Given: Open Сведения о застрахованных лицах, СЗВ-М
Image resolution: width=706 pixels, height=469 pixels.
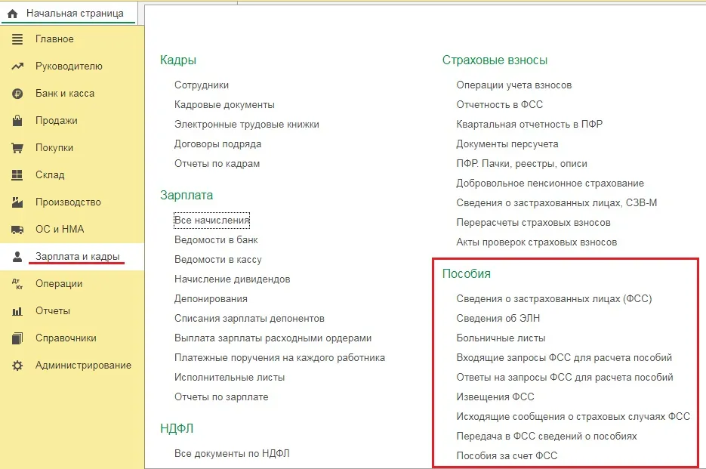Looking at the screenshot, I should pos(556,203).
